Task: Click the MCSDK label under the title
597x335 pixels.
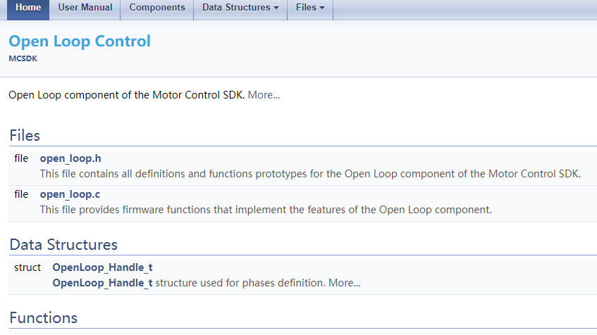Action: 23,58
